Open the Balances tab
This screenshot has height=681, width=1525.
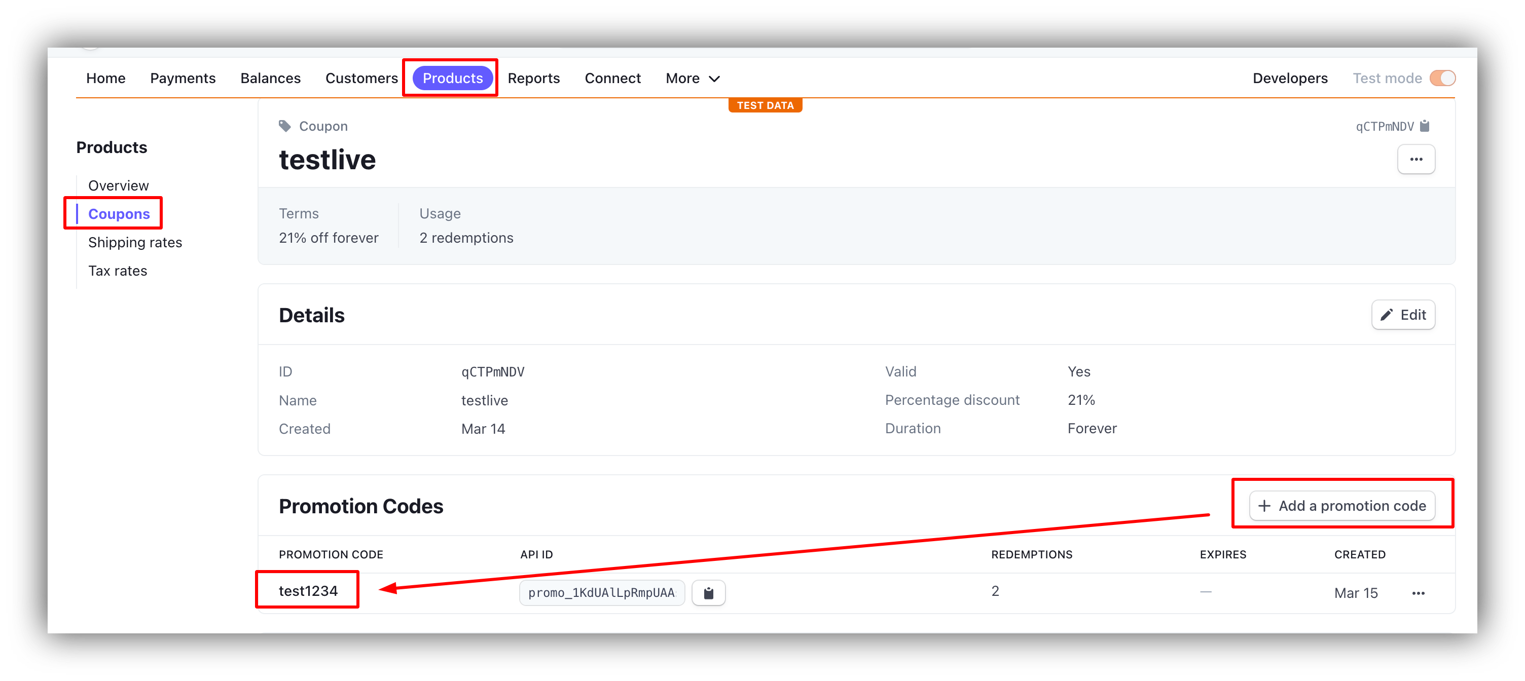click(x=270, y=78)
